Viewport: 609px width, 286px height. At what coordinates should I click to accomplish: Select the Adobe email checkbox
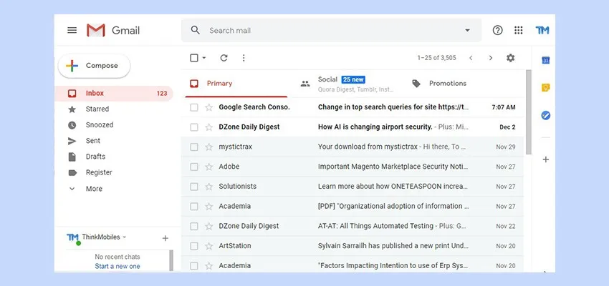(x=194, y=167)
